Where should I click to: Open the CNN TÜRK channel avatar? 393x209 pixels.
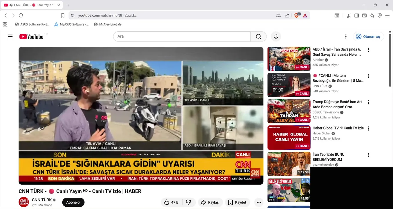[x=24, y=202]
